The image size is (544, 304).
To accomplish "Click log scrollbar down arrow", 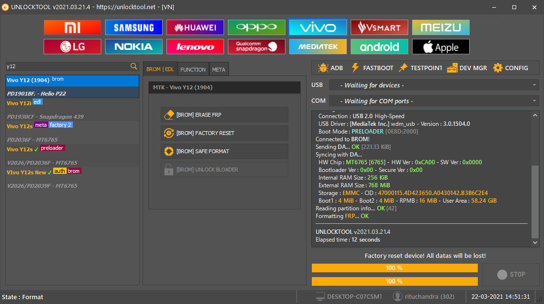I will coord(535,243).
